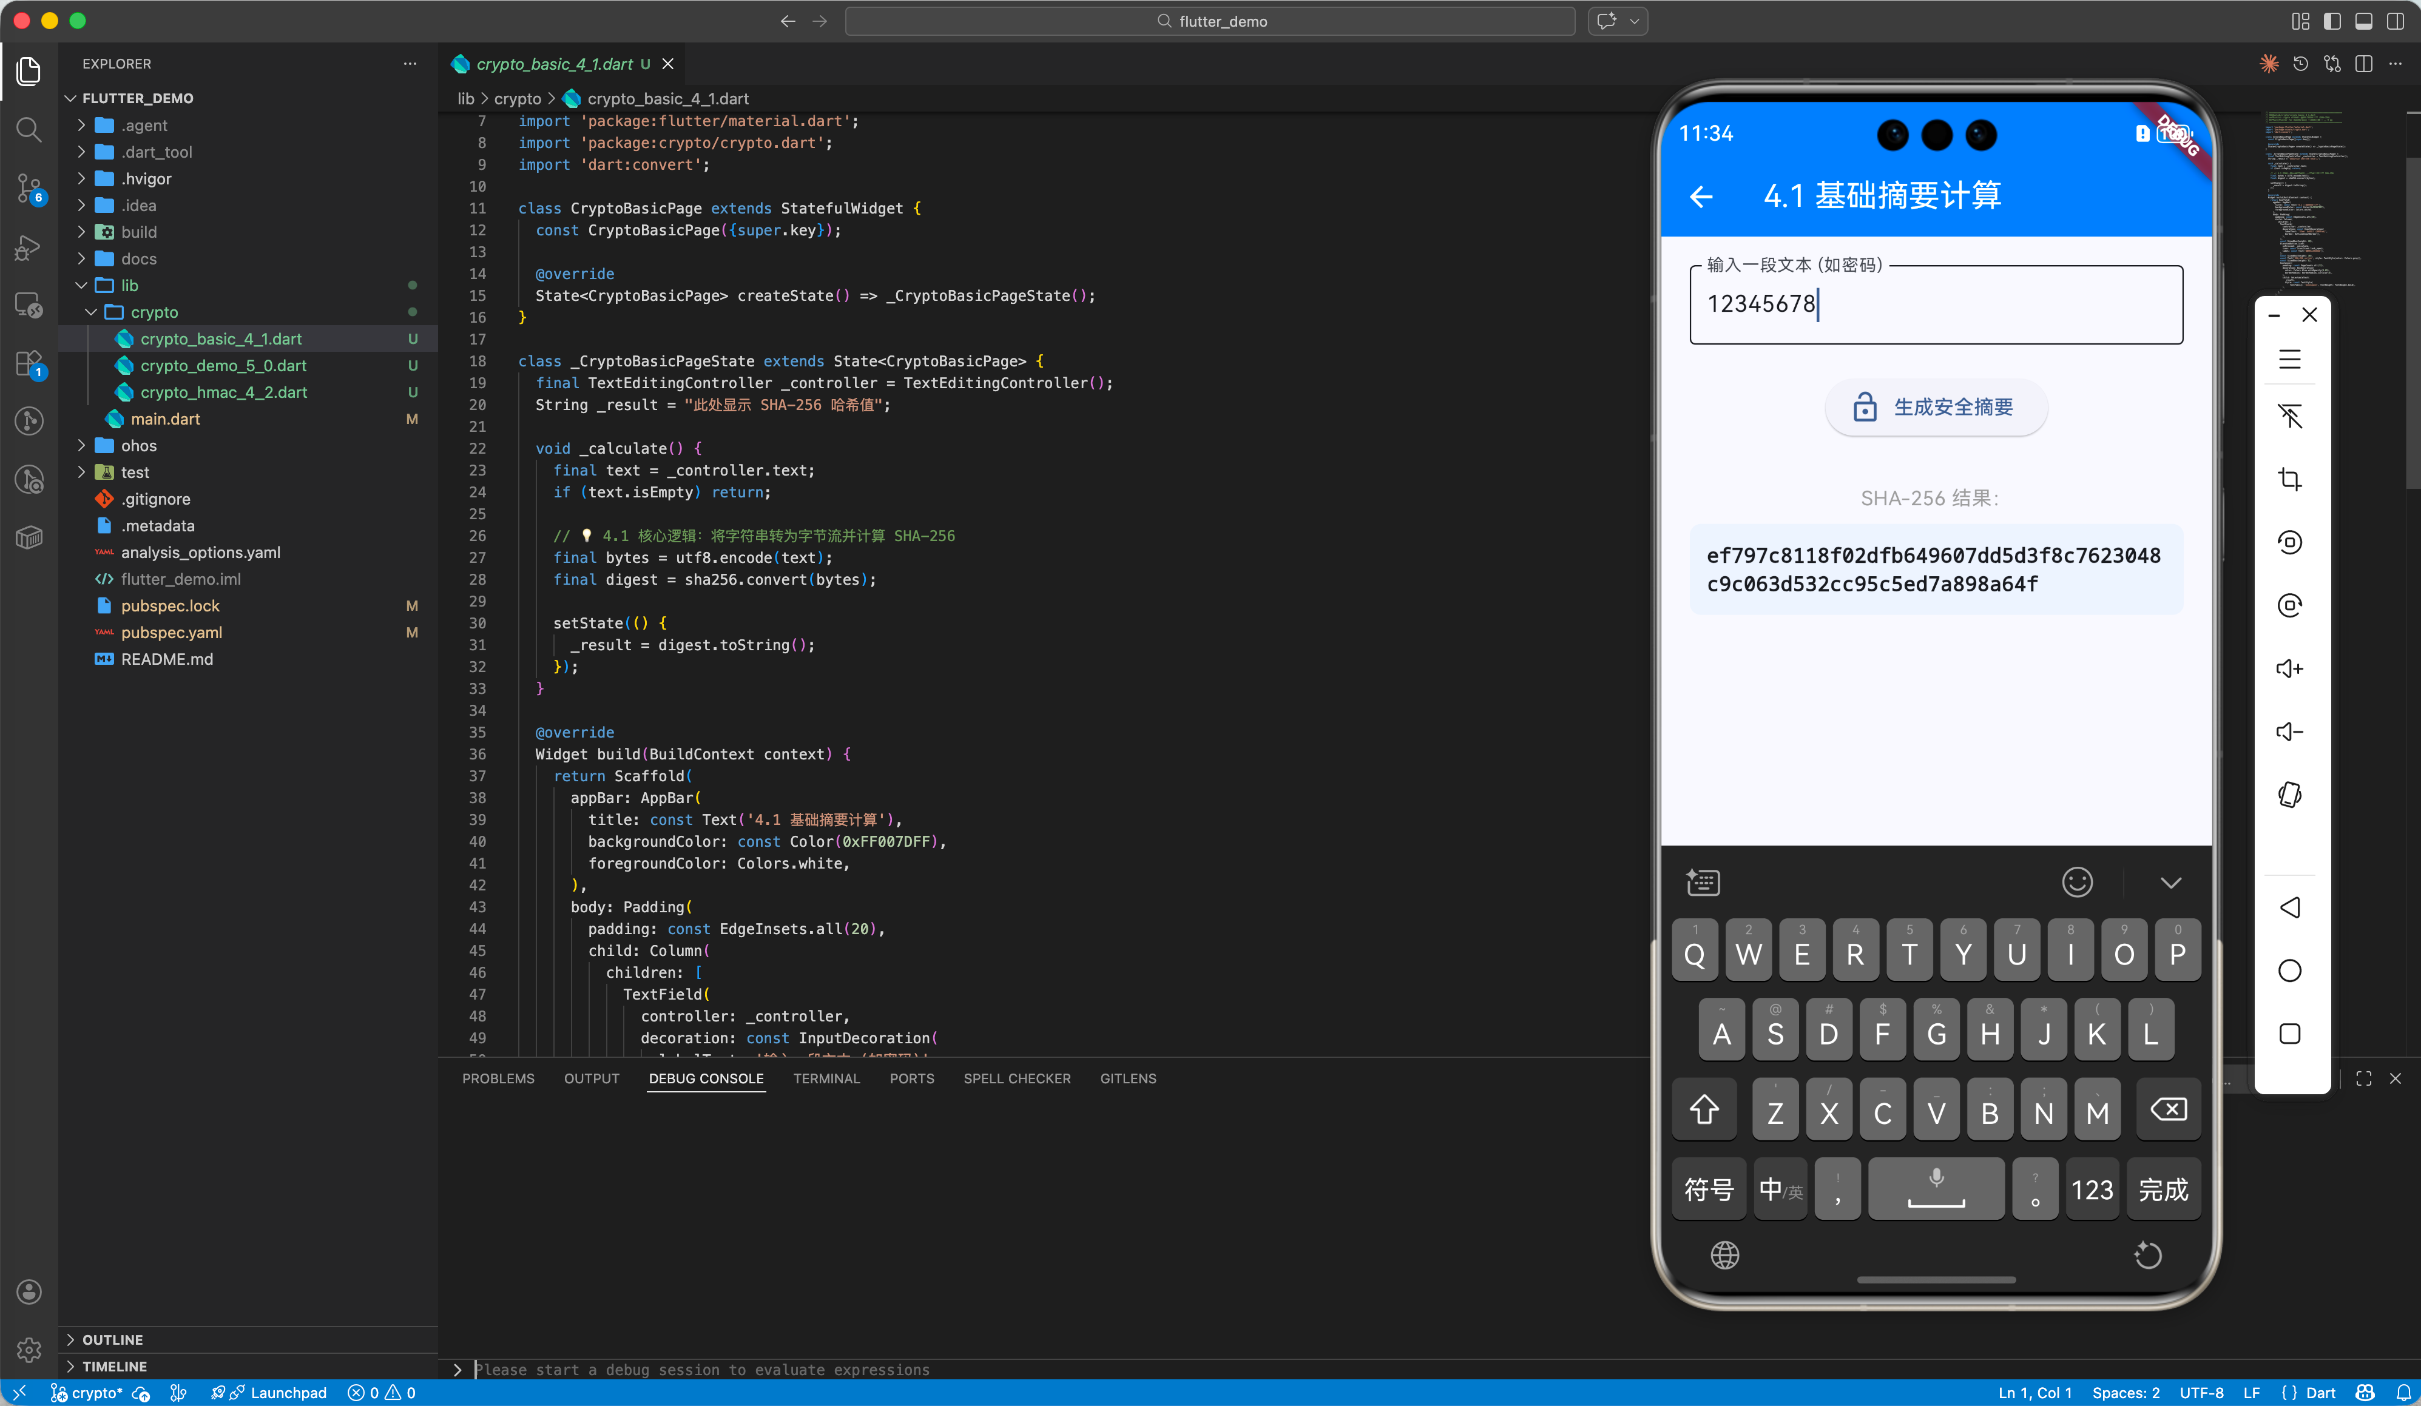Open the Source Control view

pyautogui.click(x=29, y=188)
